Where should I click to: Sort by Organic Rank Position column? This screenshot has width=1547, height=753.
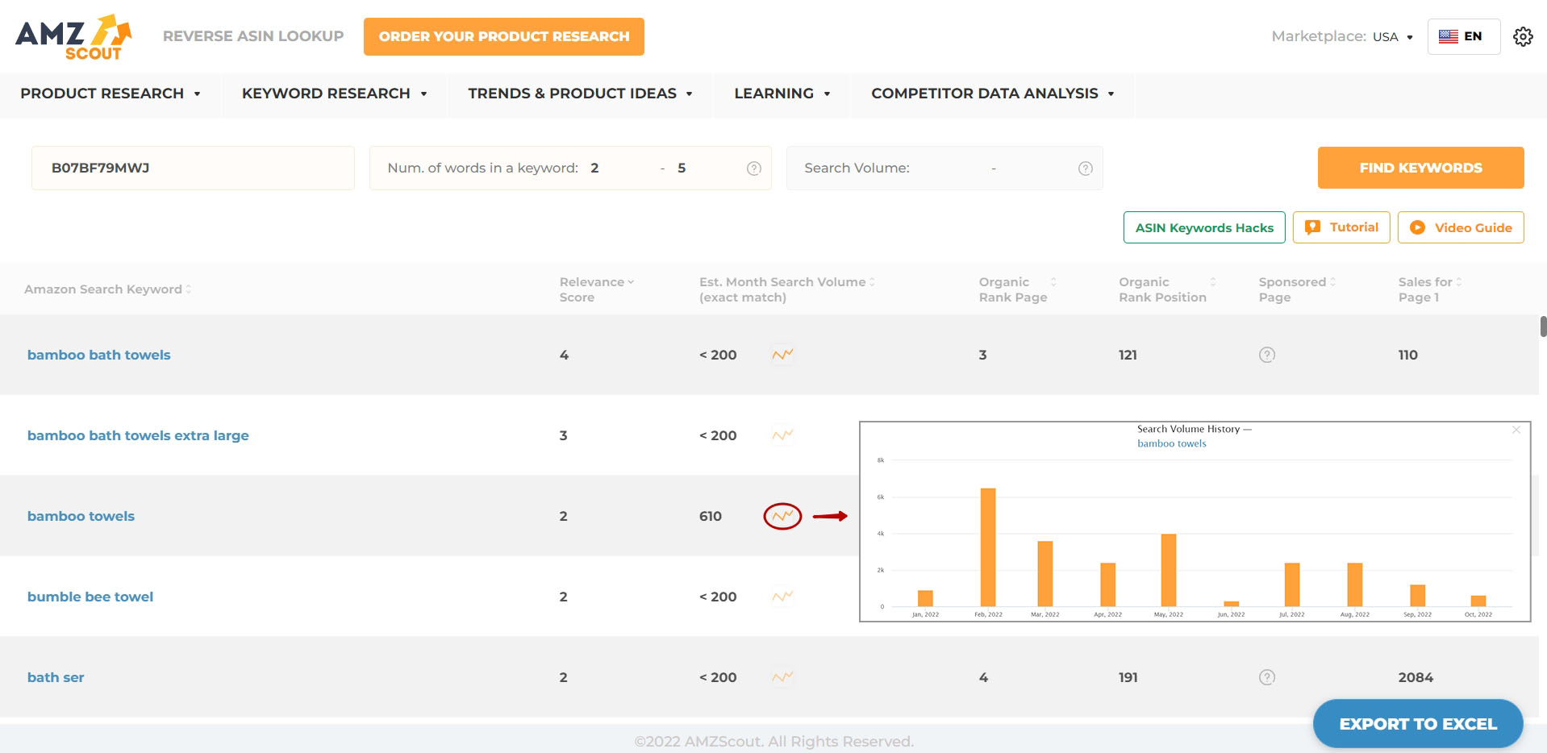click(1213, 281)
